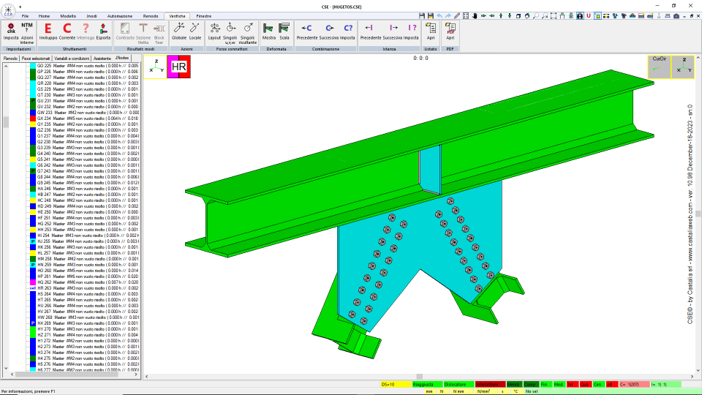This screenshot has width=702, height=395.
Task: Select GX 234 Master row in list
Action: pos(87,118)
